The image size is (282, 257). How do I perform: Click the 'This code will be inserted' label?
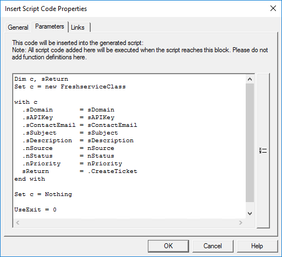click(78, 43)
